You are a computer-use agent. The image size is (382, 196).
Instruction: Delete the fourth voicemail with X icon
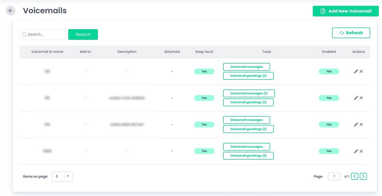coord(361,151)
